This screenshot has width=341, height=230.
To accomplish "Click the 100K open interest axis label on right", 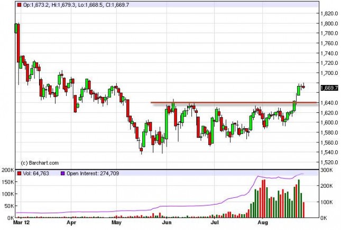I will click(327, 202).
